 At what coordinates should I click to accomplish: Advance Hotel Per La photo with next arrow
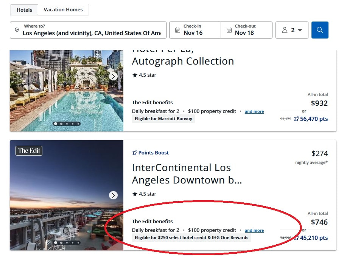point(113,76)
